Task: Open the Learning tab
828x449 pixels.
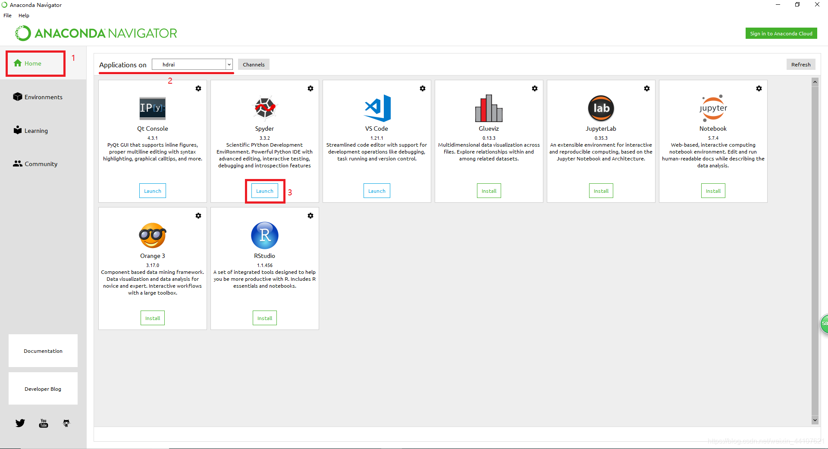Action: point(31,130)
